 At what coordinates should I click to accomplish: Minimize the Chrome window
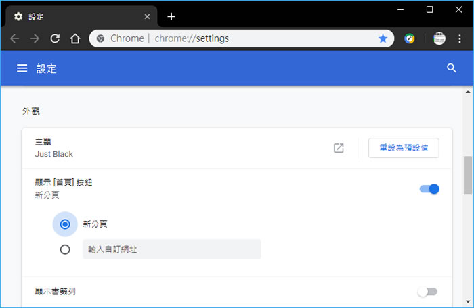(x=401, y=9)
